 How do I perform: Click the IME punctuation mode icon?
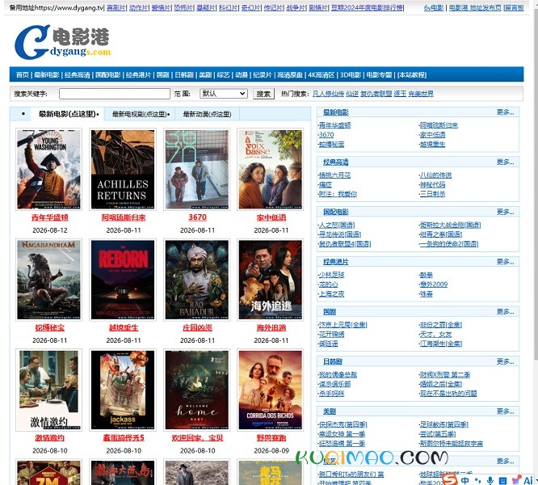point(477,481)
